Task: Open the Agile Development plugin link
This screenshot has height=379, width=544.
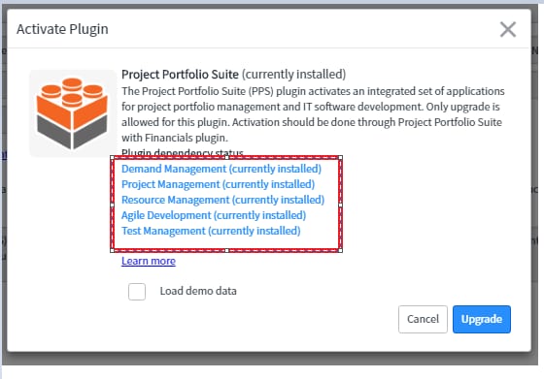Action: point(214,215)
